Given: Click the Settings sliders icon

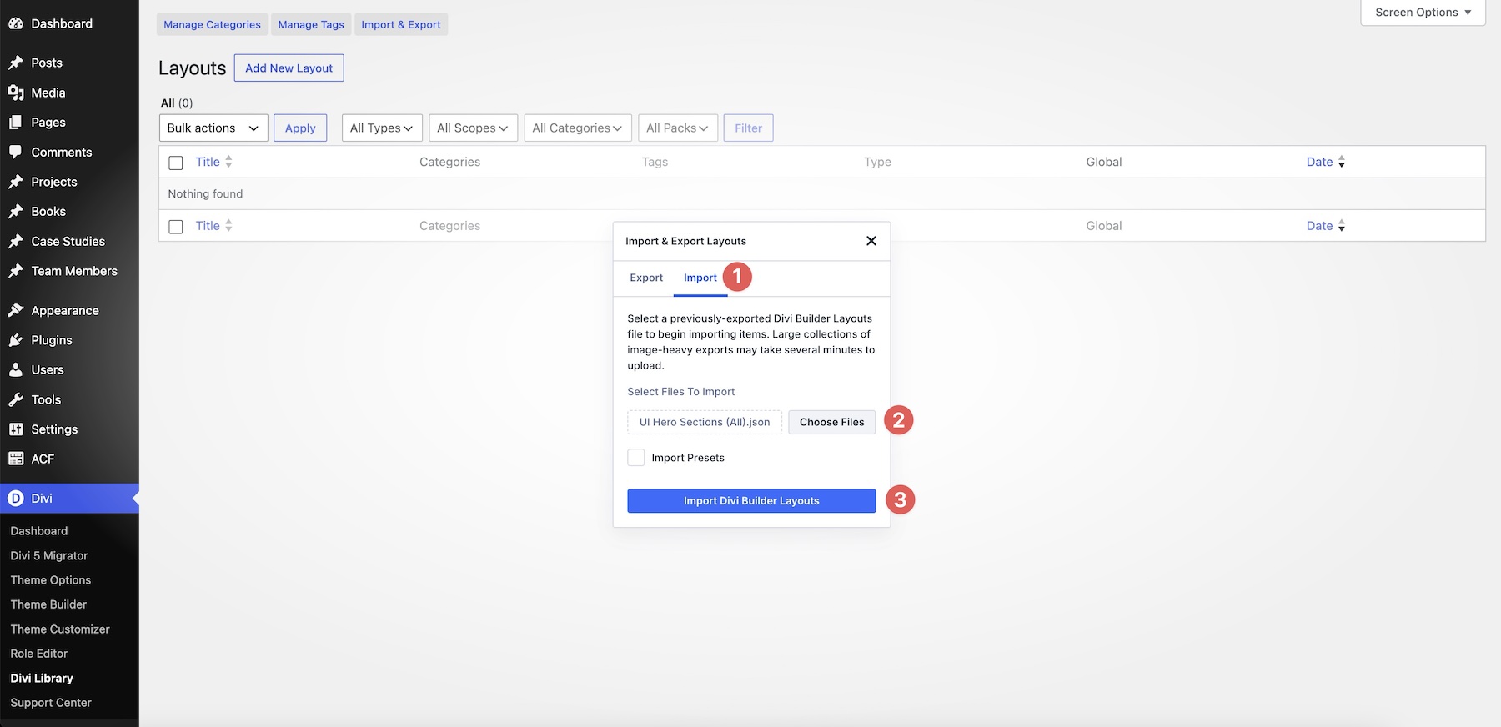Looking at the screenshot, I should click(16, 429).
